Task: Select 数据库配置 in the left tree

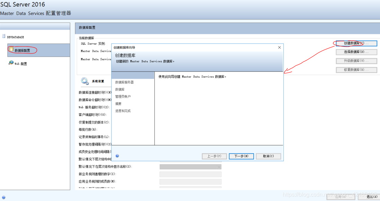Action: tap(39, 50)
